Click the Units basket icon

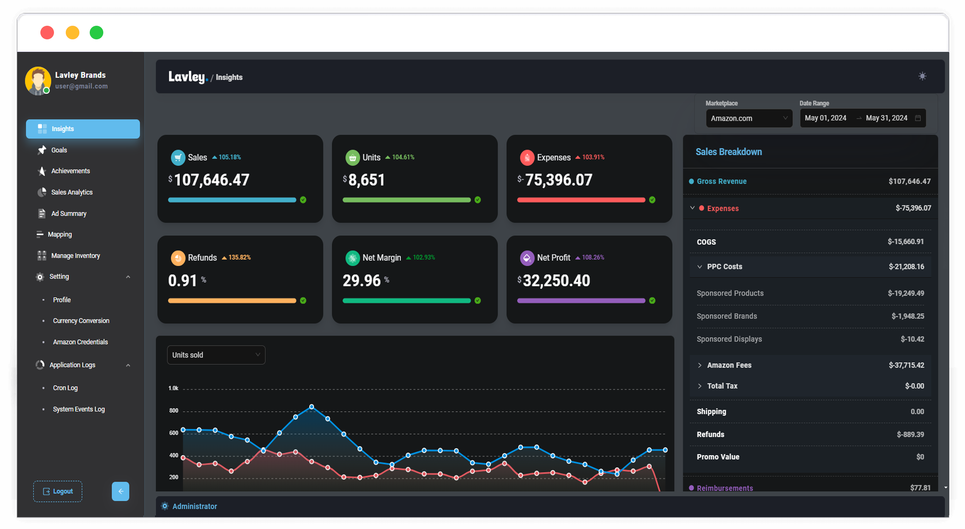[x=352, y=157]
